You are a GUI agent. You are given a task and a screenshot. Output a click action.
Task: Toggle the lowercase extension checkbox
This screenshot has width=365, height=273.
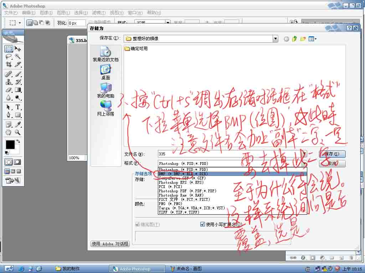tap(203, 224)
